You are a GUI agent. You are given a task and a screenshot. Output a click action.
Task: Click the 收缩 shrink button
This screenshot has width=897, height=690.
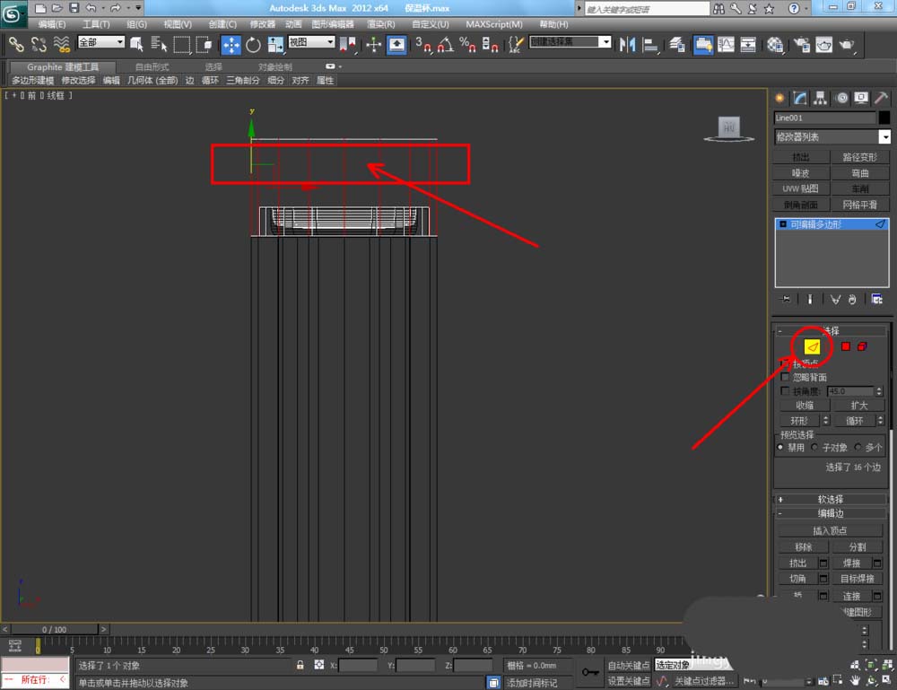(805, 405)
